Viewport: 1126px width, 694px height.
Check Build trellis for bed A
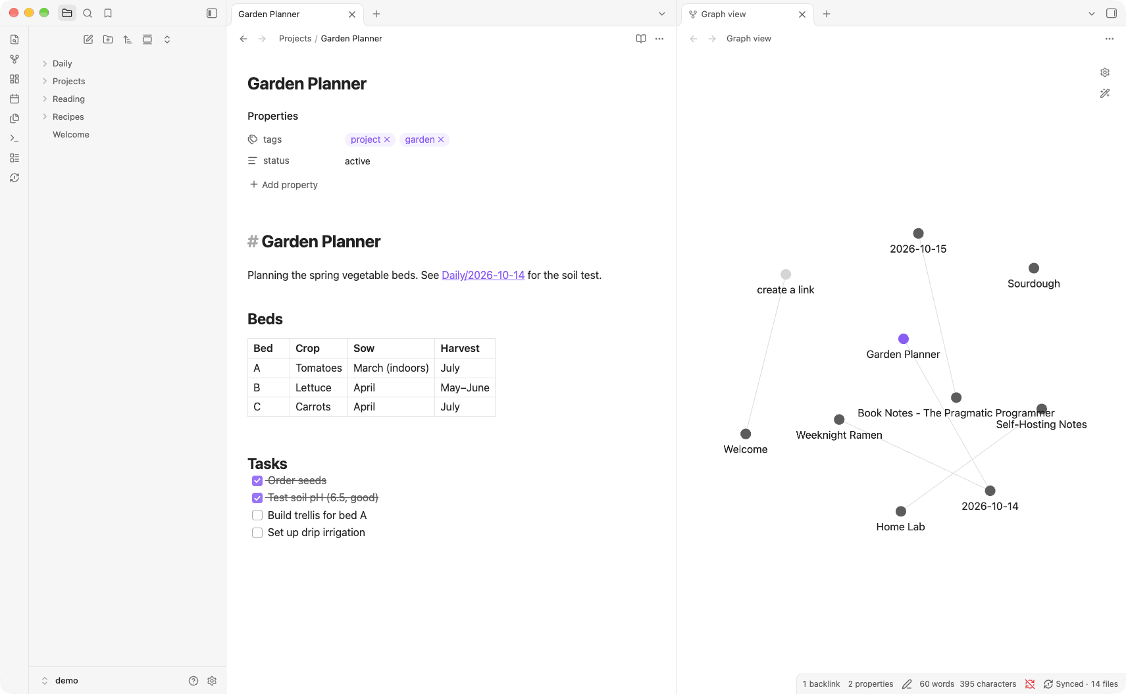click(x=257, y=515)
